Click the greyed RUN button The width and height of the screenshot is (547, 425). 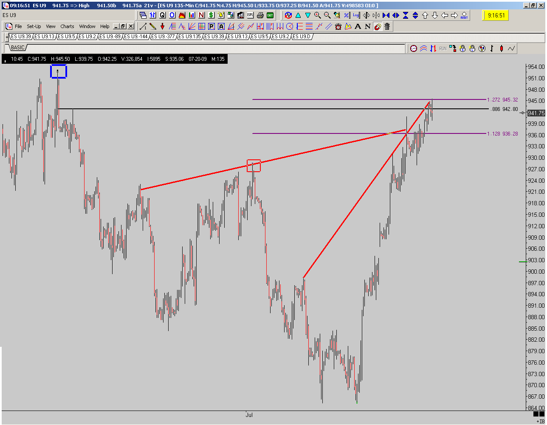tap(443, 48)
